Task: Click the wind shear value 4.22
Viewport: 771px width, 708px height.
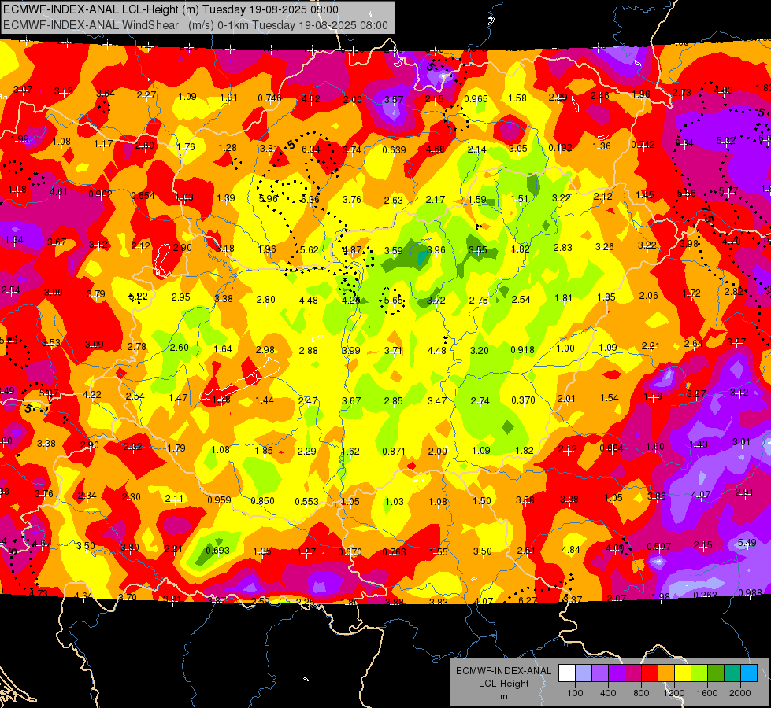Action: click(92, 395)
